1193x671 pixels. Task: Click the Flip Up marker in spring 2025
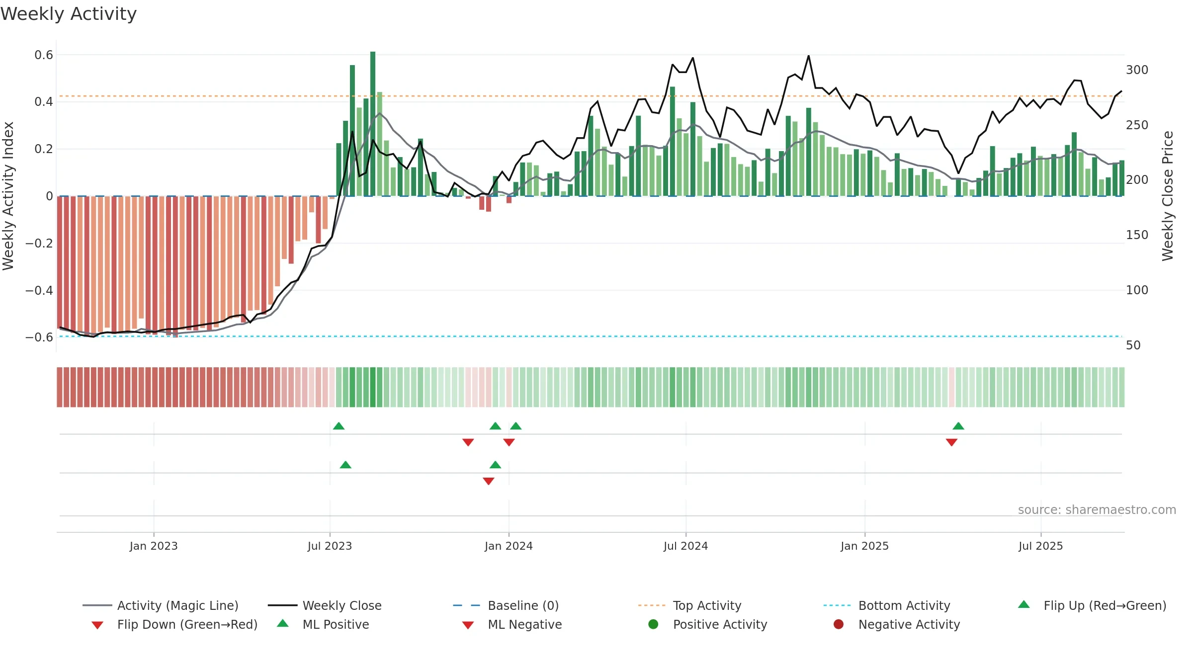coord(958,426)
